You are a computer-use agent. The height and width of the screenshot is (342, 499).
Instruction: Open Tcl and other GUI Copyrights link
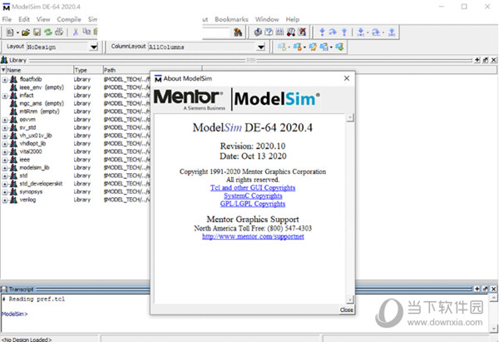(253, 188)
